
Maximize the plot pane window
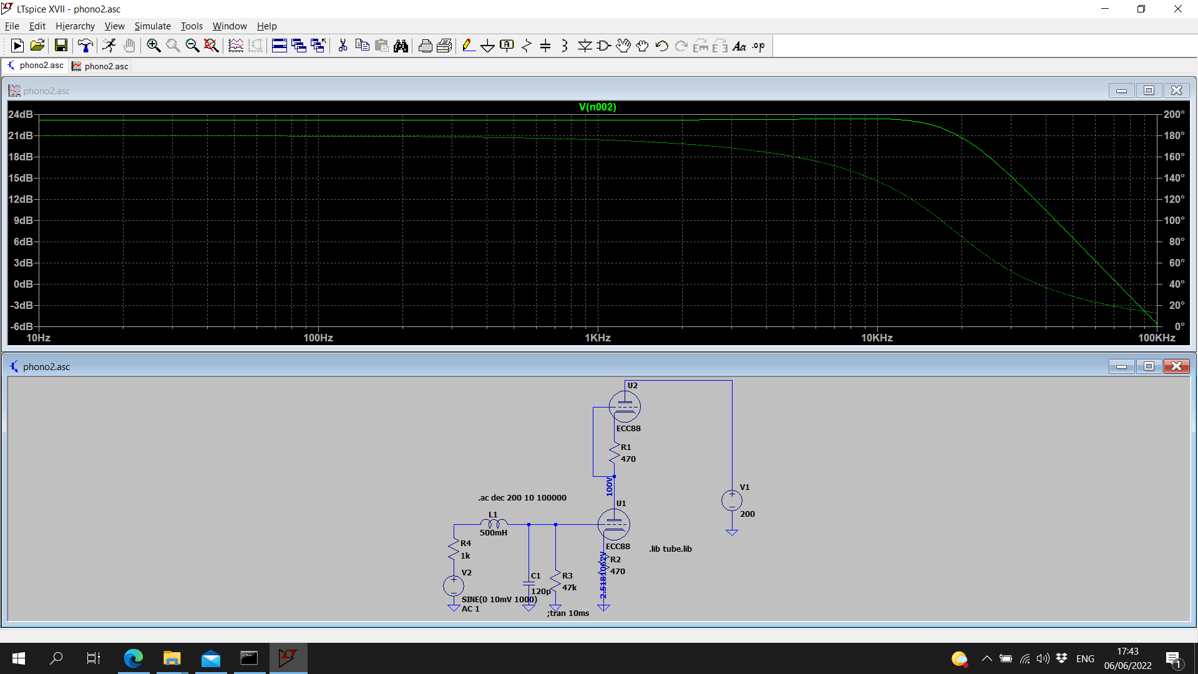point(1149,90)
